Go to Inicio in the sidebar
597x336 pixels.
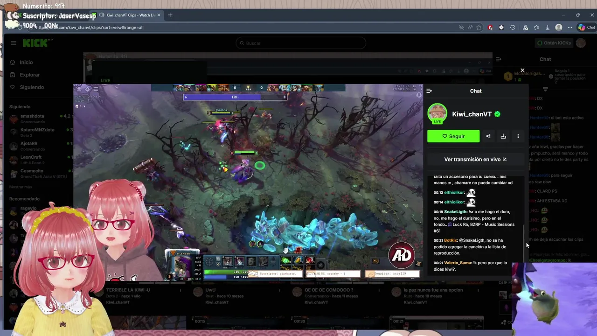point(26,62)
